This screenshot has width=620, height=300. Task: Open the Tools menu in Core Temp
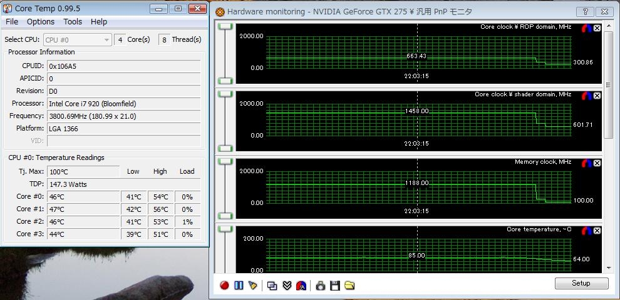click(x=73, y=22)
